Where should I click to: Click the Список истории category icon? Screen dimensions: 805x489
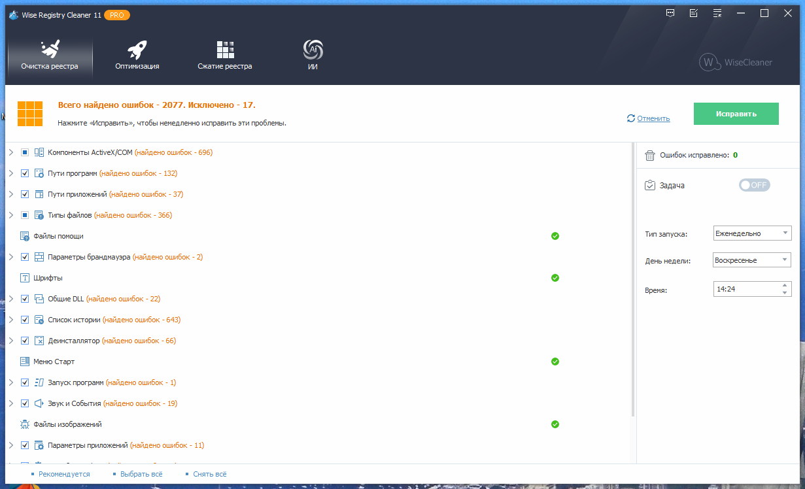click(x=39, y=320)
